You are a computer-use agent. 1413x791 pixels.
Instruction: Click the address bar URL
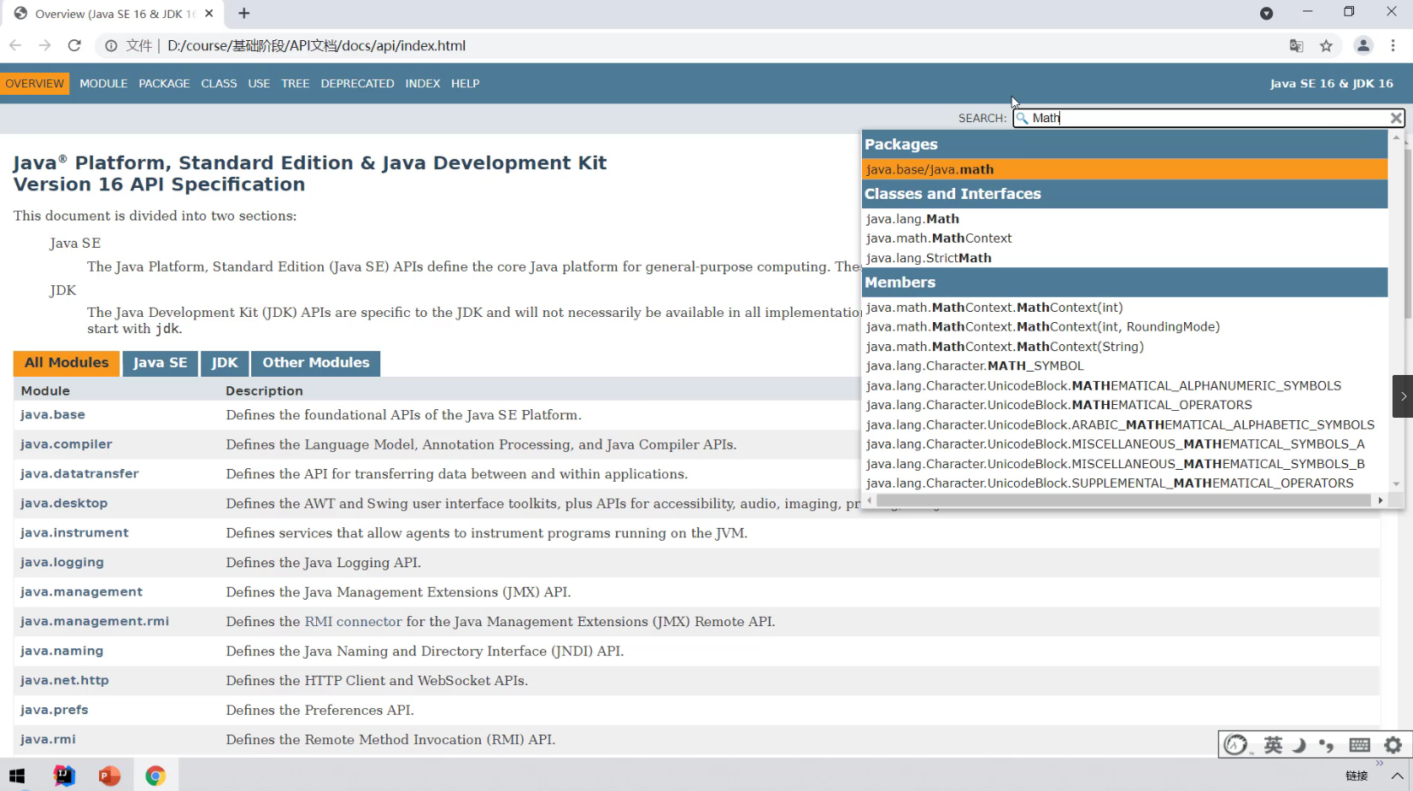click(x=316, y=46)
